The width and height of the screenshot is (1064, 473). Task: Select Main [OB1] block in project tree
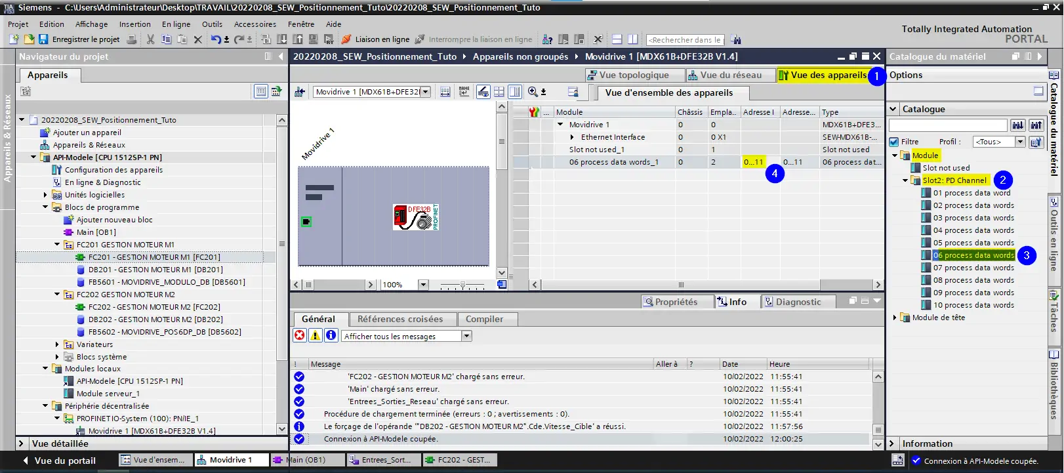coord(96,232)
